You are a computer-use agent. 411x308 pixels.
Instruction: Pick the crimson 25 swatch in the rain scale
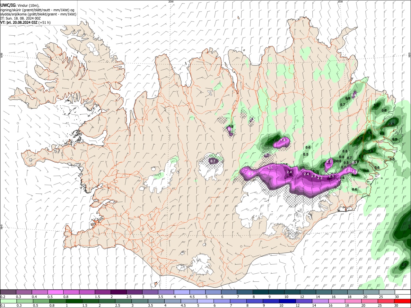386,301
